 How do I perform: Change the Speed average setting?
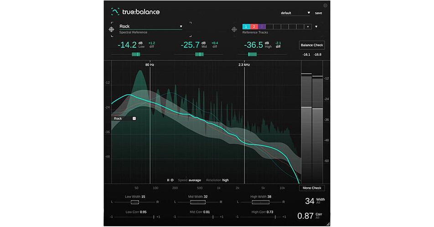pyautogui.click(x=189, y=180)
